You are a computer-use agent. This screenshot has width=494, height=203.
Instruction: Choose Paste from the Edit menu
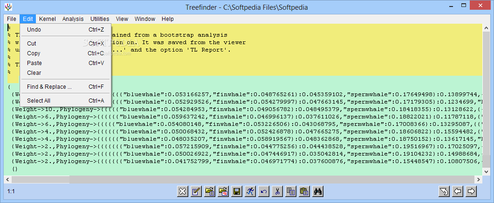[x=66, y=63]
